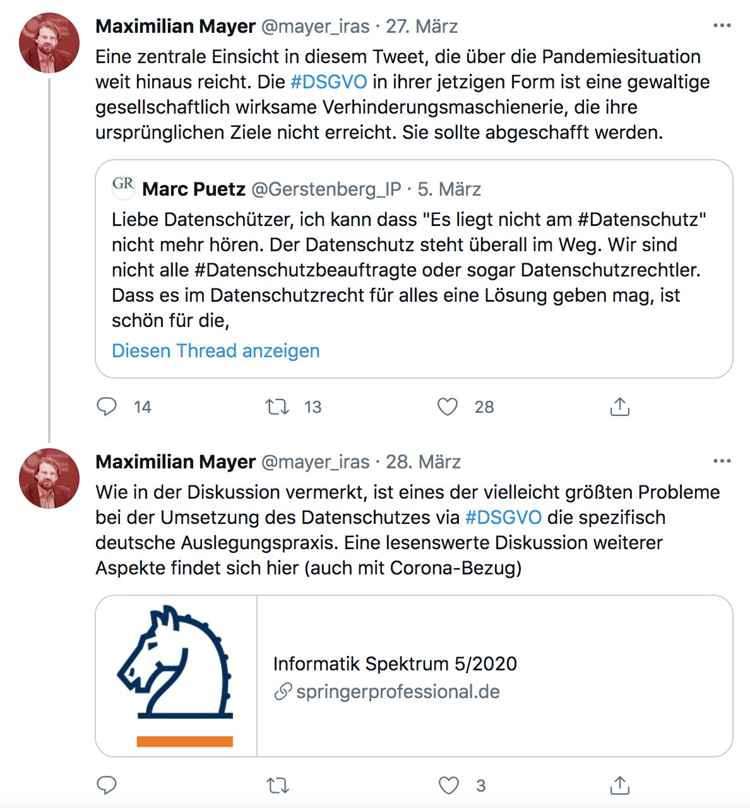Image resolution: width=750 pixels, height=808 pixels.
Task: Reply to the 27. März tweet
Action: point(107,407)
